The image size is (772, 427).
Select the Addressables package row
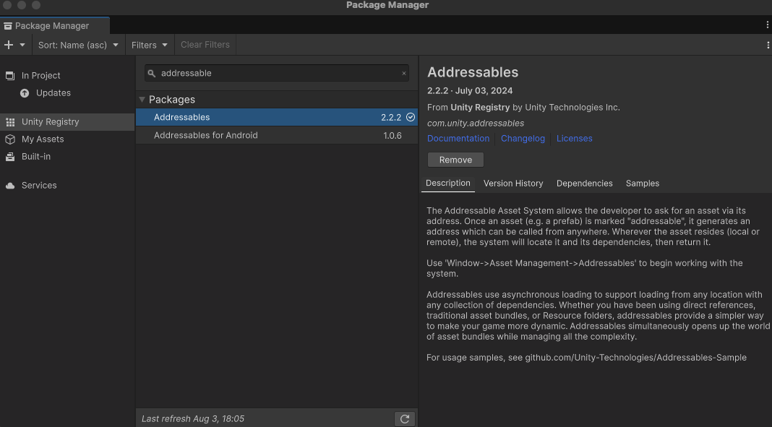tap(277, 117)
